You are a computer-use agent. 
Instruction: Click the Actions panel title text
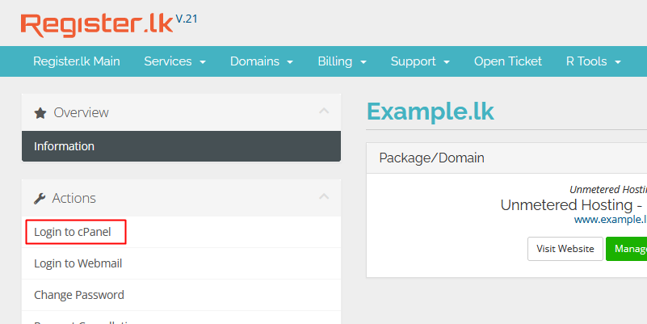(x=74, y=199)
